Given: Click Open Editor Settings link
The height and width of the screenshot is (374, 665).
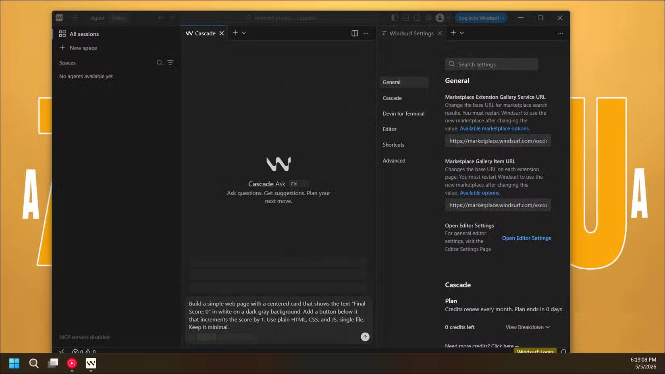Looking at the screenshot, I should click(x=526, y=238).
